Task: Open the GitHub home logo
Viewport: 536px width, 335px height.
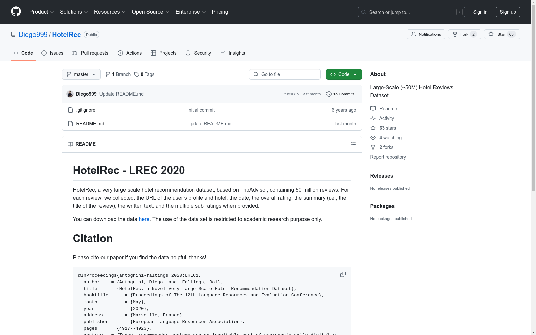Action: [x=16, y=12]
